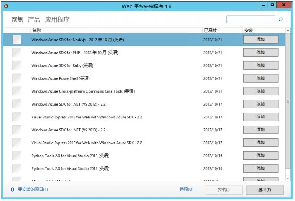295x201 pixels.
Task: Select Windows Azure SDK for .NET (VS 2012) row
Action: tap(144, 104)
